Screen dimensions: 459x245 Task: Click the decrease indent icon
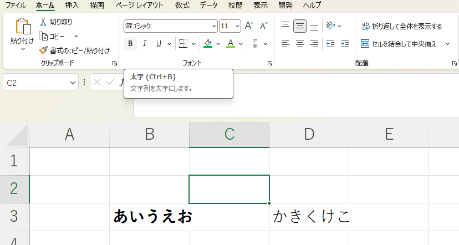330,44
